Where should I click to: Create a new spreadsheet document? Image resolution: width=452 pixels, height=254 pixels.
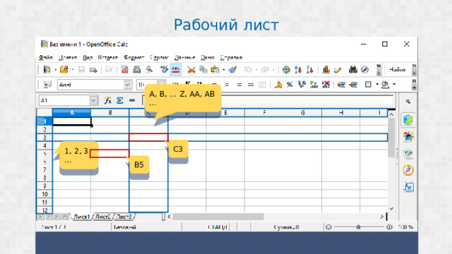47,69
